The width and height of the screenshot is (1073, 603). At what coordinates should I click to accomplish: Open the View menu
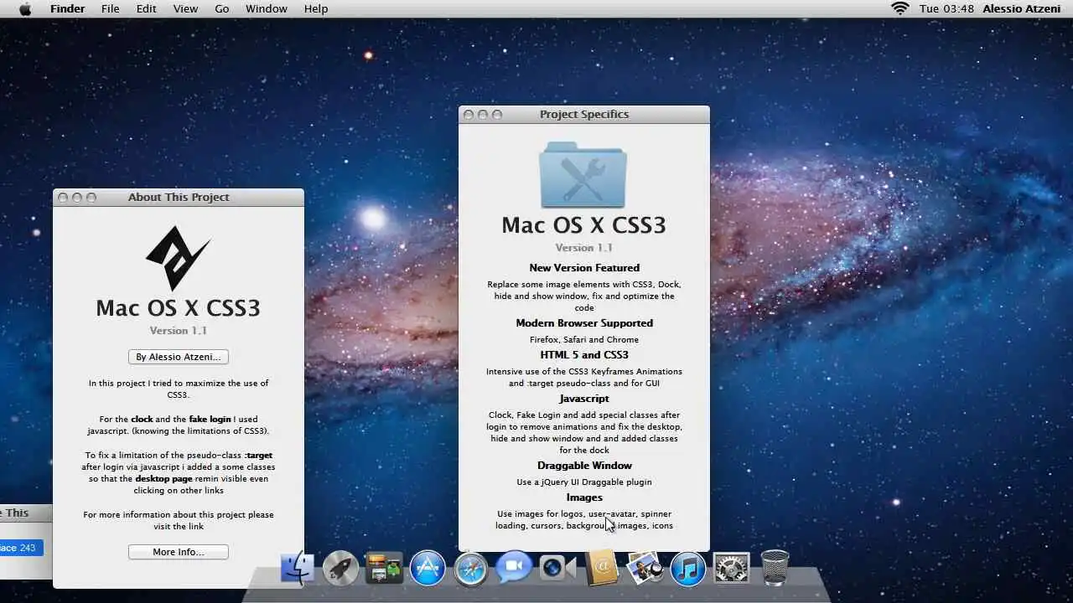[185, 8]
